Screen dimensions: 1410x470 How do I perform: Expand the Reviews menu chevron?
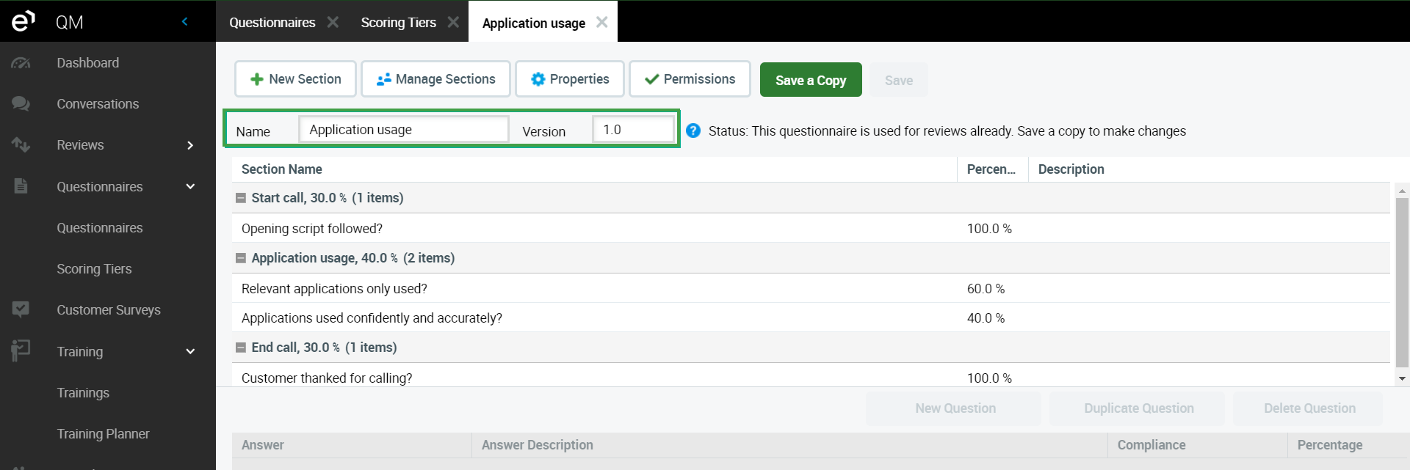tap(190, 145)
